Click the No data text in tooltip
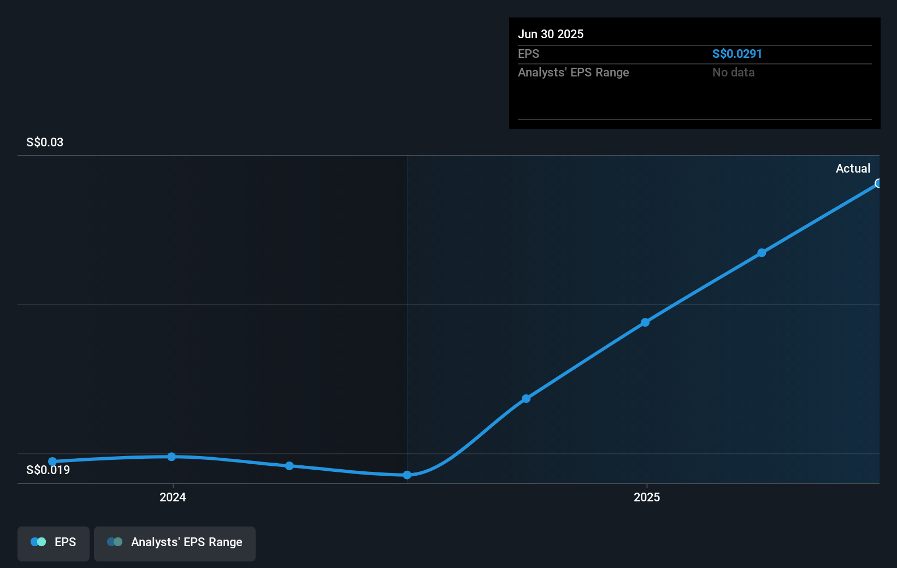This screenshot has height=568, width=897. 733,73
